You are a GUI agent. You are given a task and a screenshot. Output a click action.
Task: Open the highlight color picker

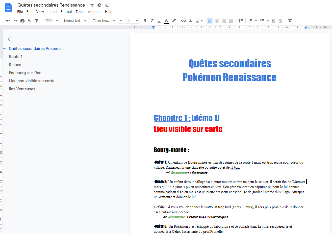coord(174,21)
